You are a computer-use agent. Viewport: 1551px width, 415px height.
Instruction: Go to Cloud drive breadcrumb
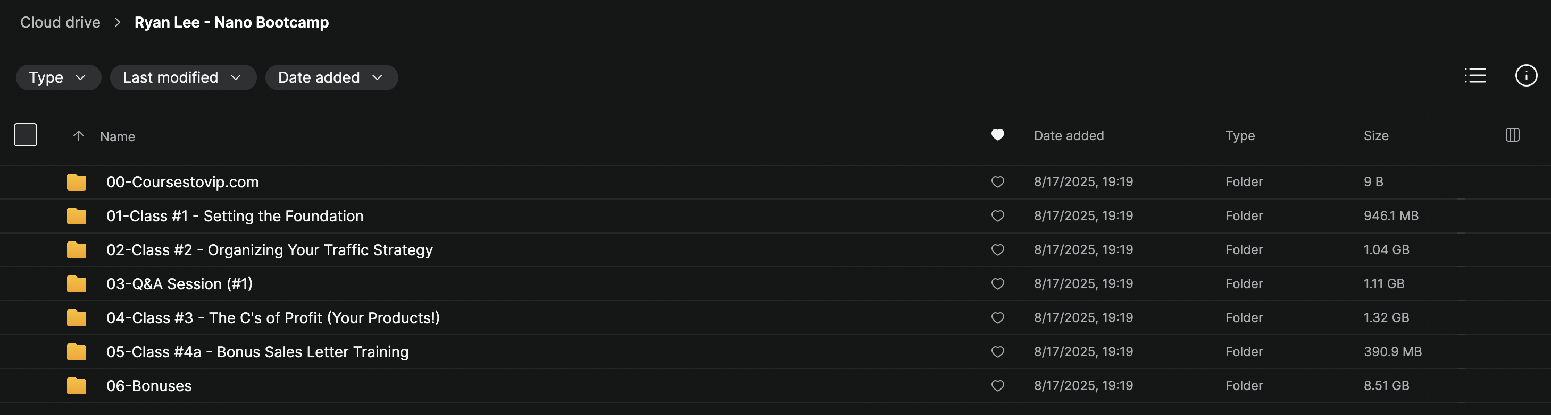click(x=60, y=23)
